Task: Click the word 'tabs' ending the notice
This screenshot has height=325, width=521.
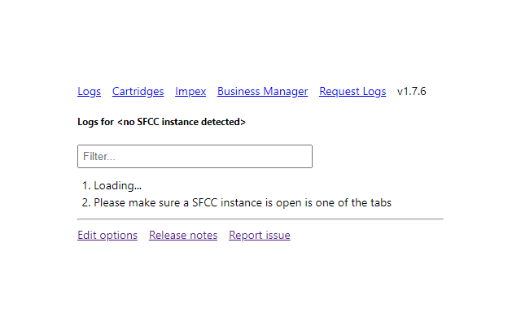Action: click(379, 202)
